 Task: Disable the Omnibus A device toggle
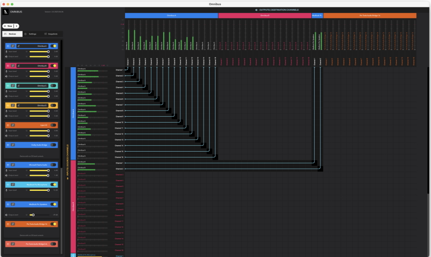coord(53,46)
